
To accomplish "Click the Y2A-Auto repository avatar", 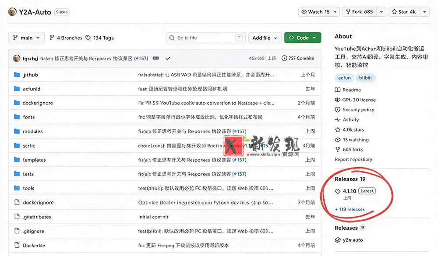I will [x=12, y=12].
